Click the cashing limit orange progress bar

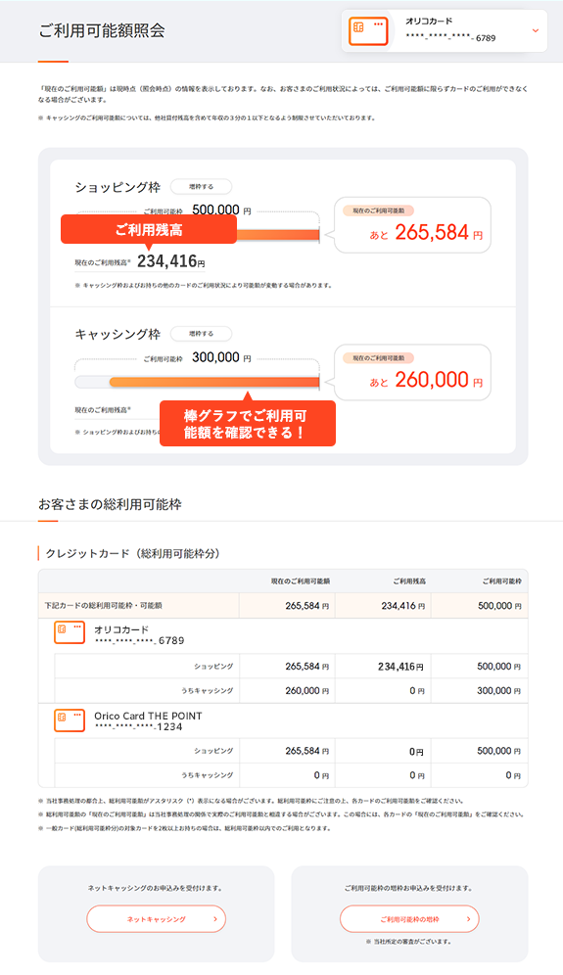[x=214, y=382]
